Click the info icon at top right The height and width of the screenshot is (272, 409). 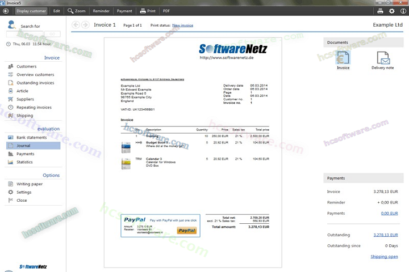[403, 11]
